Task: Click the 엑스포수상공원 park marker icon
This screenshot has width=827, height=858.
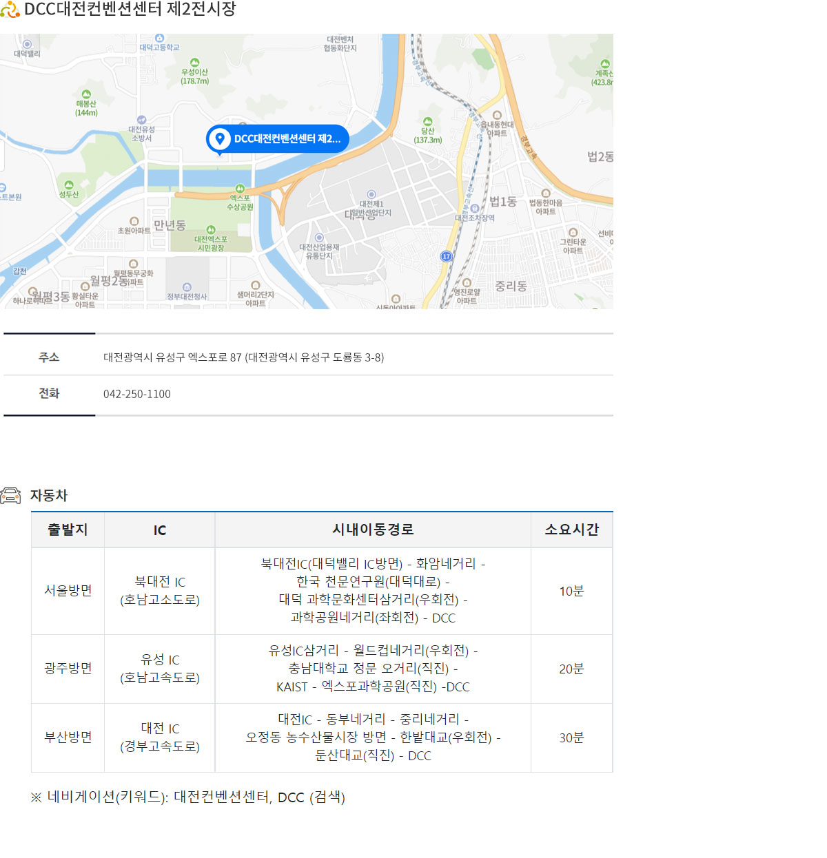Action: click(240, 189)
